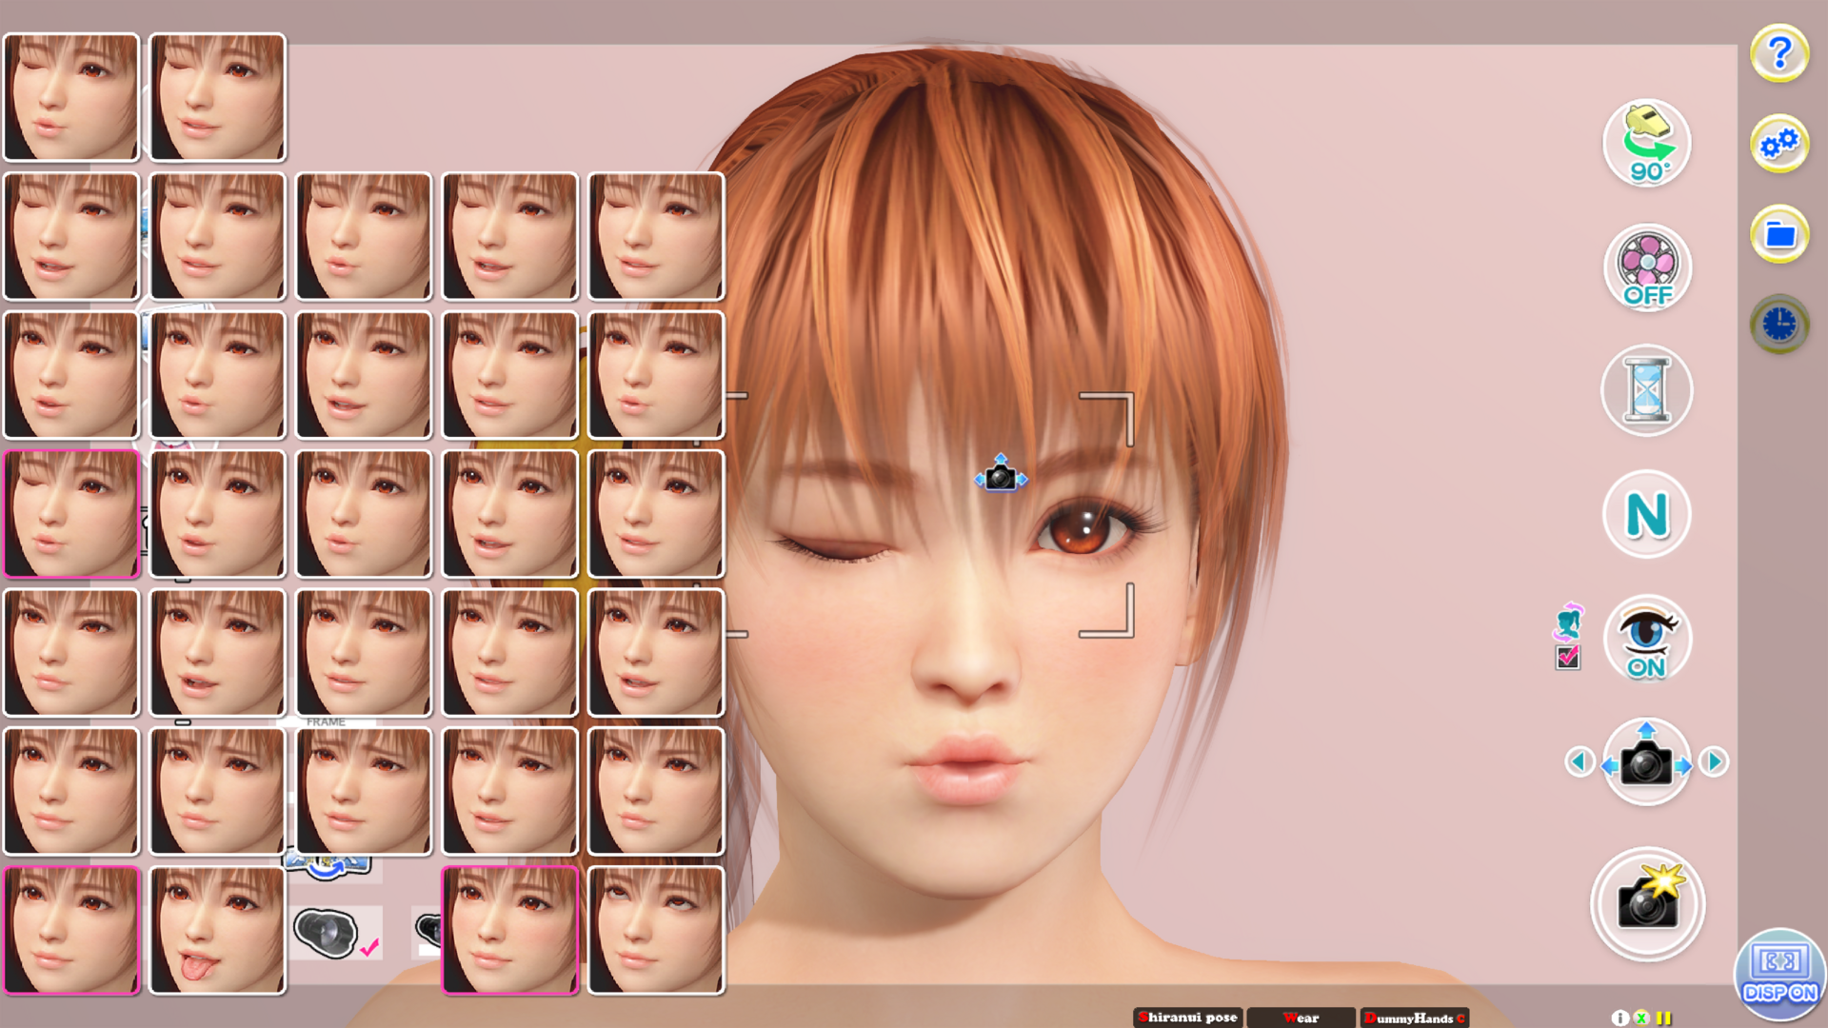Click the yellow pause icon
This screenshot has height=1028, width=1828.
point(1663,1018)
